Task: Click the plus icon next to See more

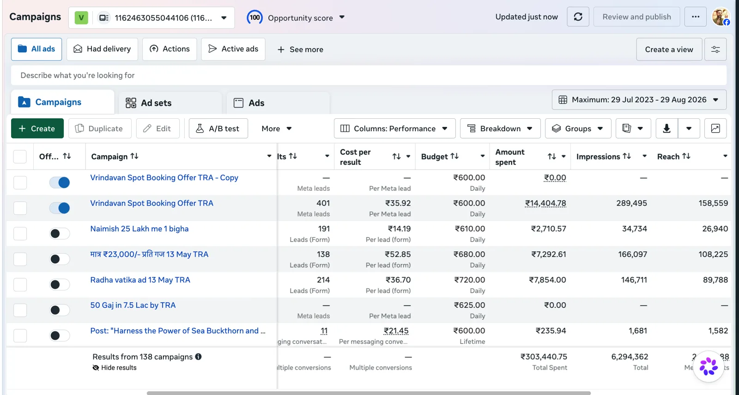Action: pos(281,49)
